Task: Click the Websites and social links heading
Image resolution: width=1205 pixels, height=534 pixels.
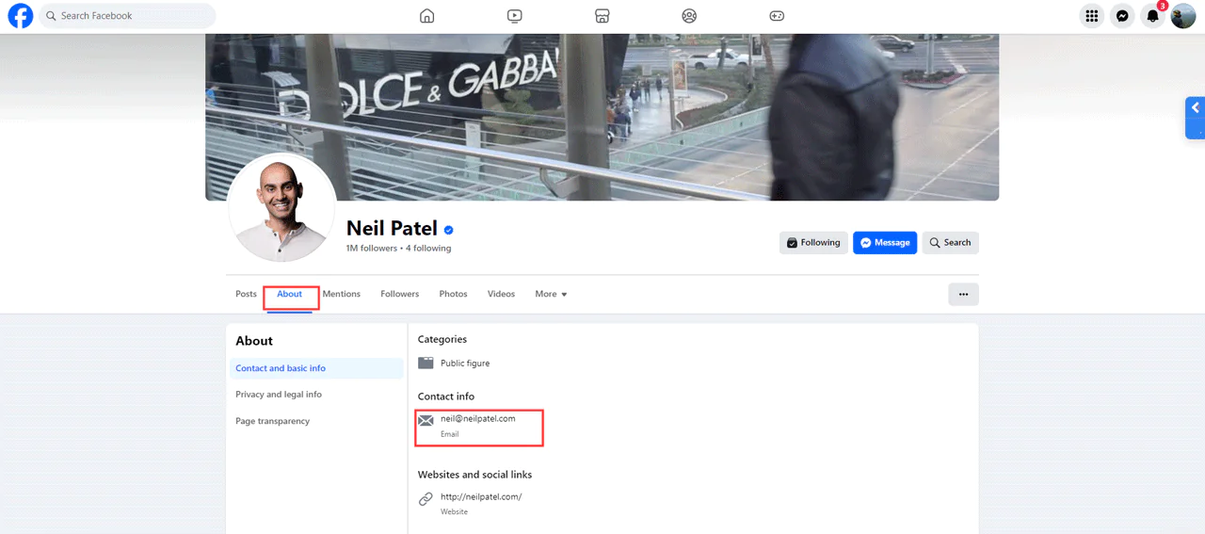Action: [474, 475]
